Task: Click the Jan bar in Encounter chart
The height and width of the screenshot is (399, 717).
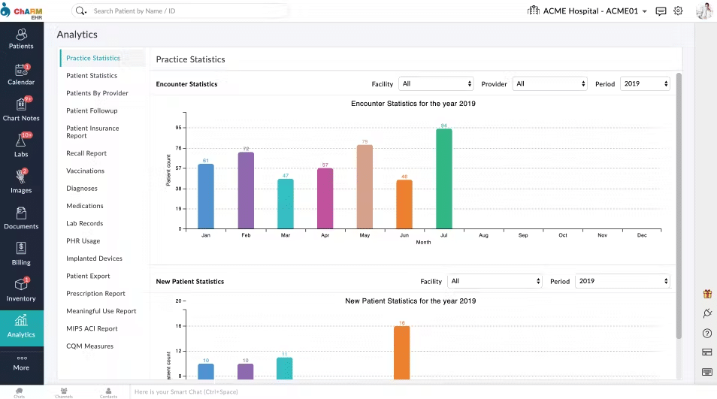Action: point(206,196)
